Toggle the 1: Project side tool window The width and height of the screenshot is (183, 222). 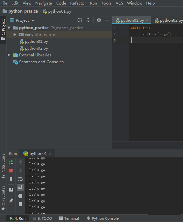coord(3,29)
